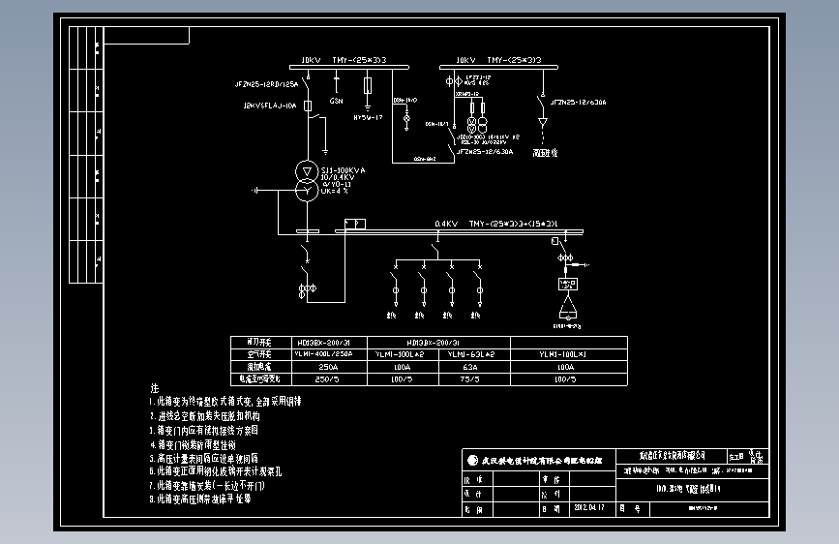Click the round company logo in title block
The image size is (839, 544).
(472, 460)
